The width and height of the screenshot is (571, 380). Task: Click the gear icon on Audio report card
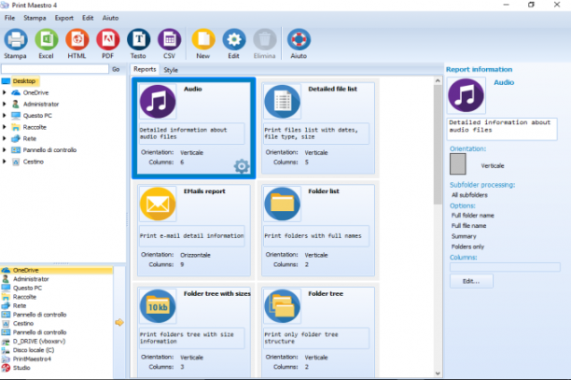click(242, 166)
